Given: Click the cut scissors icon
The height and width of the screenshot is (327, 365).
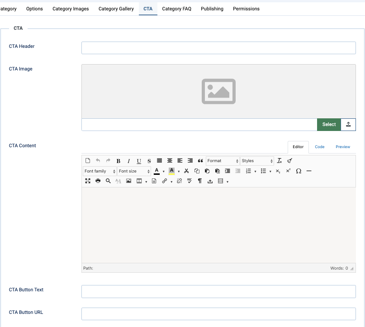Looking at the screenshot, I should pyautogui.click(x=186, y=171).
